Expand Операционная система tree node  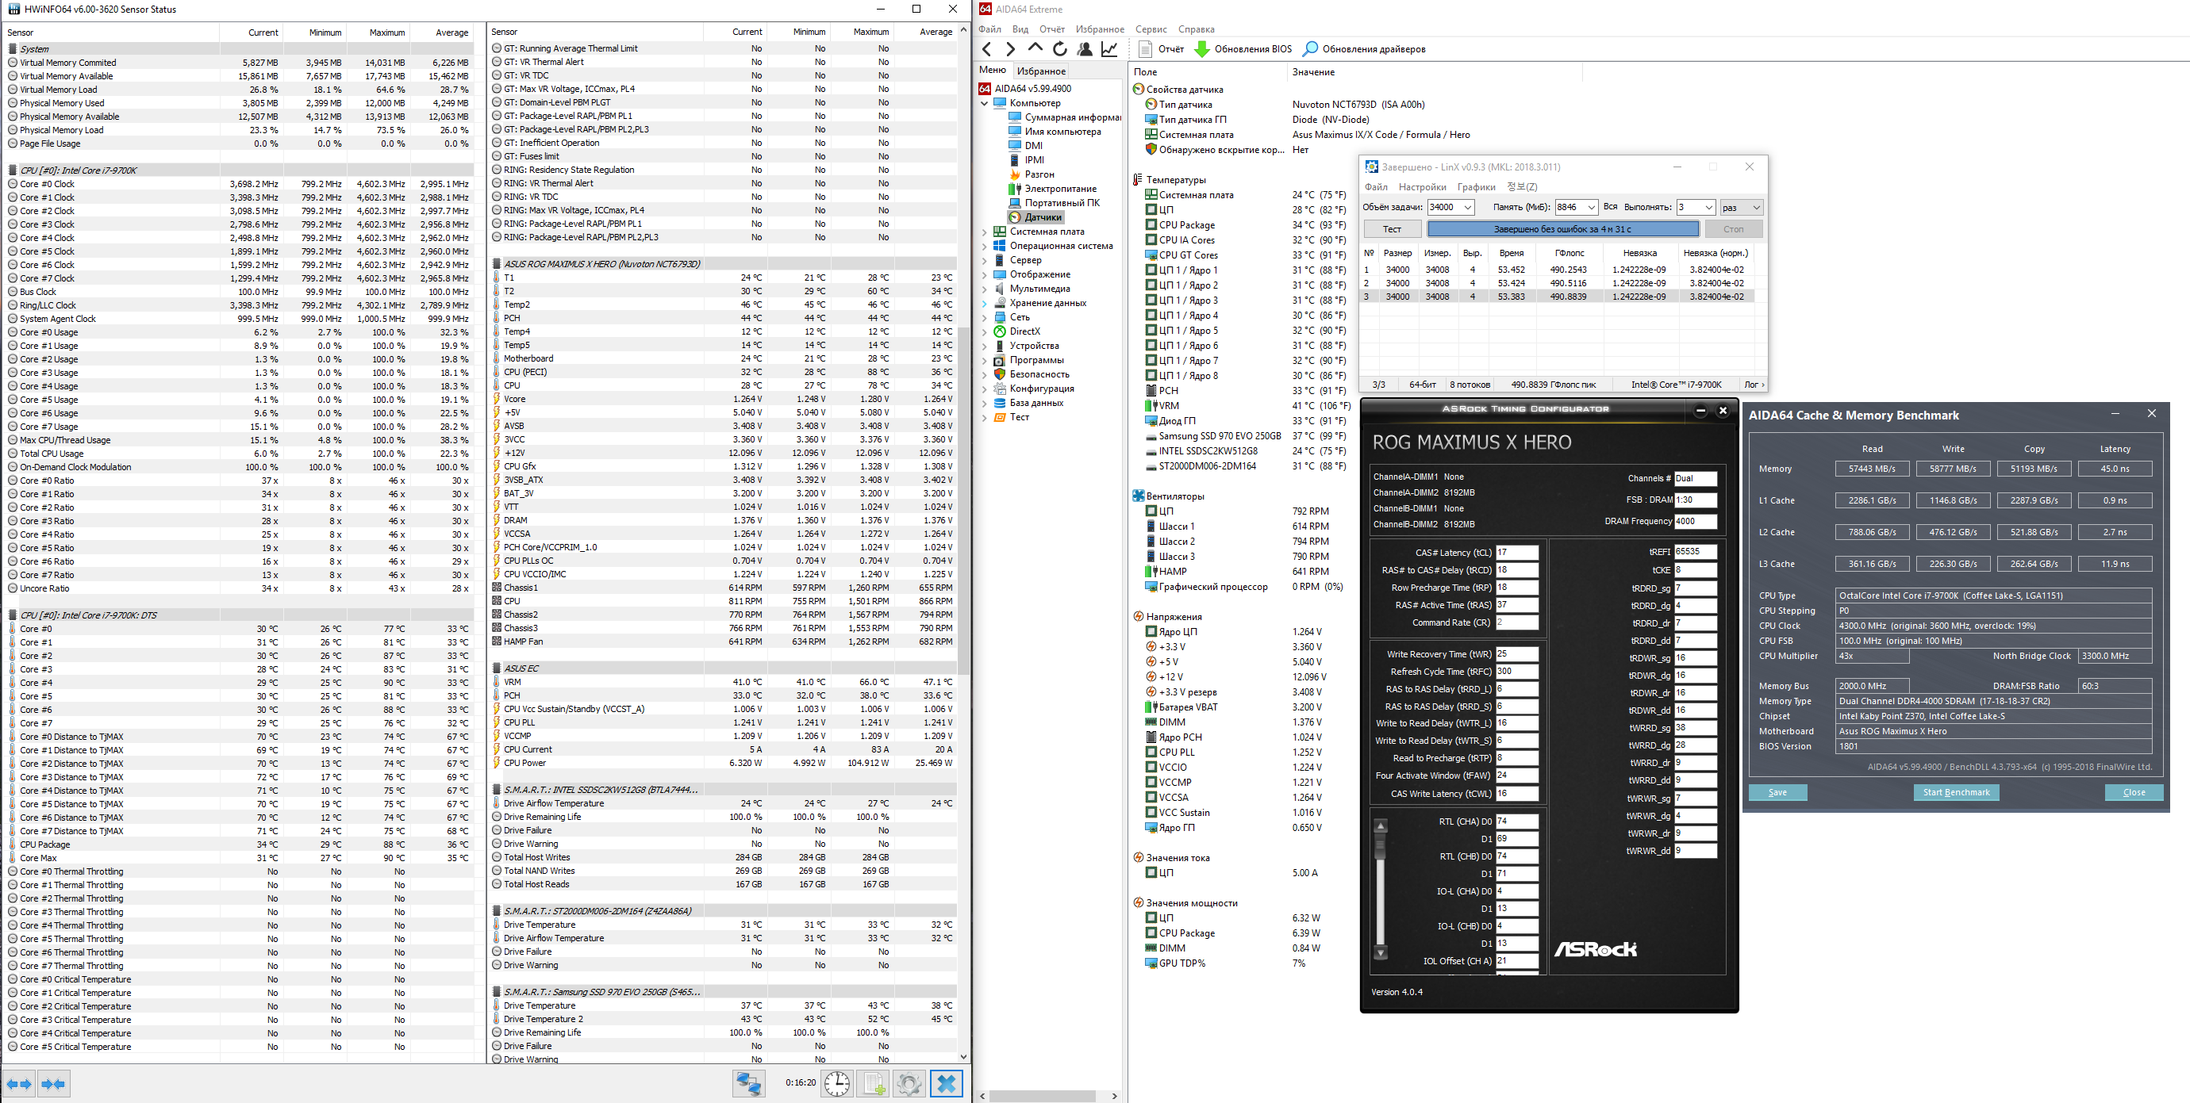tap(985, 247)
